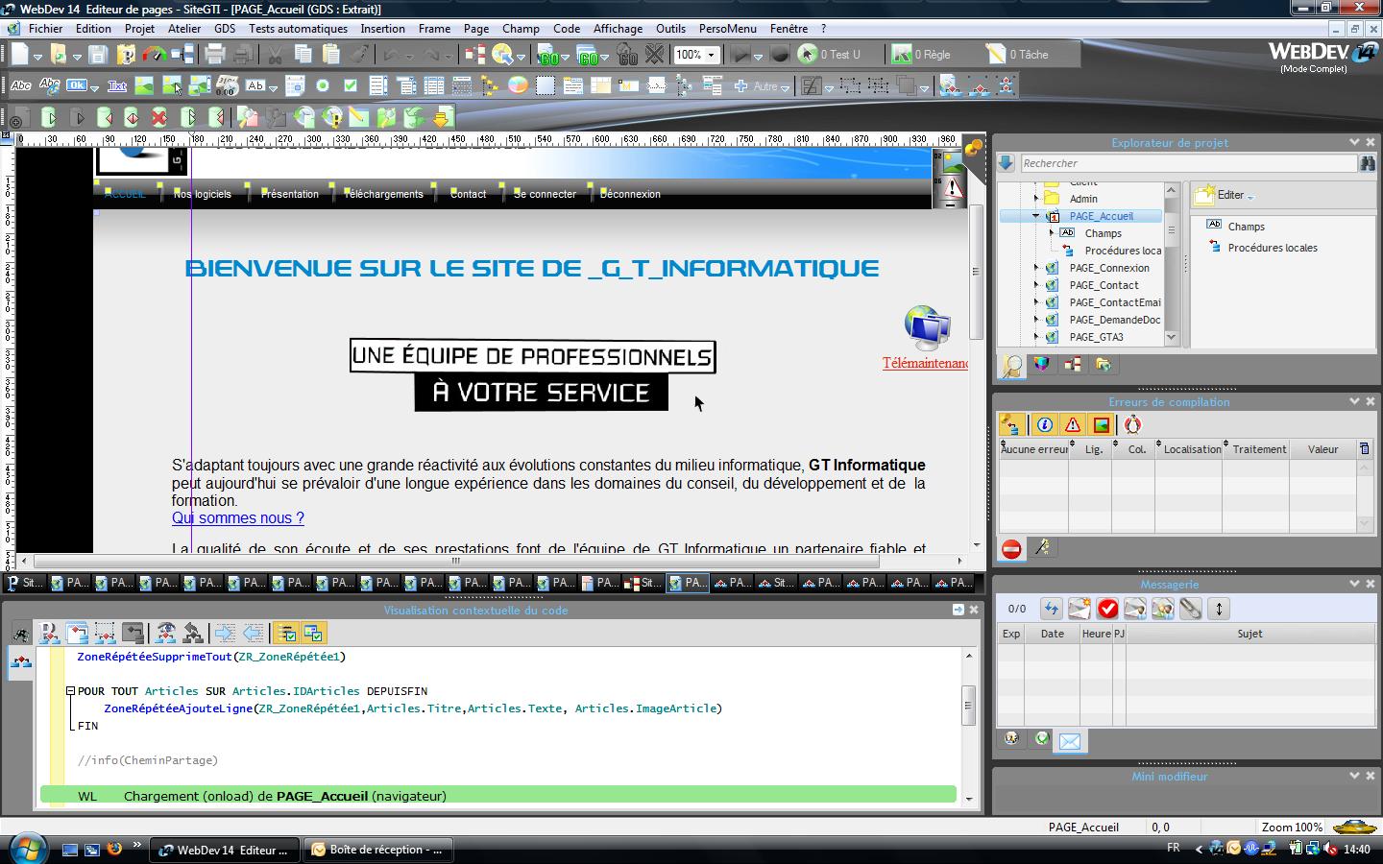Insert a Txt link control
This screenshot has width=1383, height=864.
coord(117,86)
